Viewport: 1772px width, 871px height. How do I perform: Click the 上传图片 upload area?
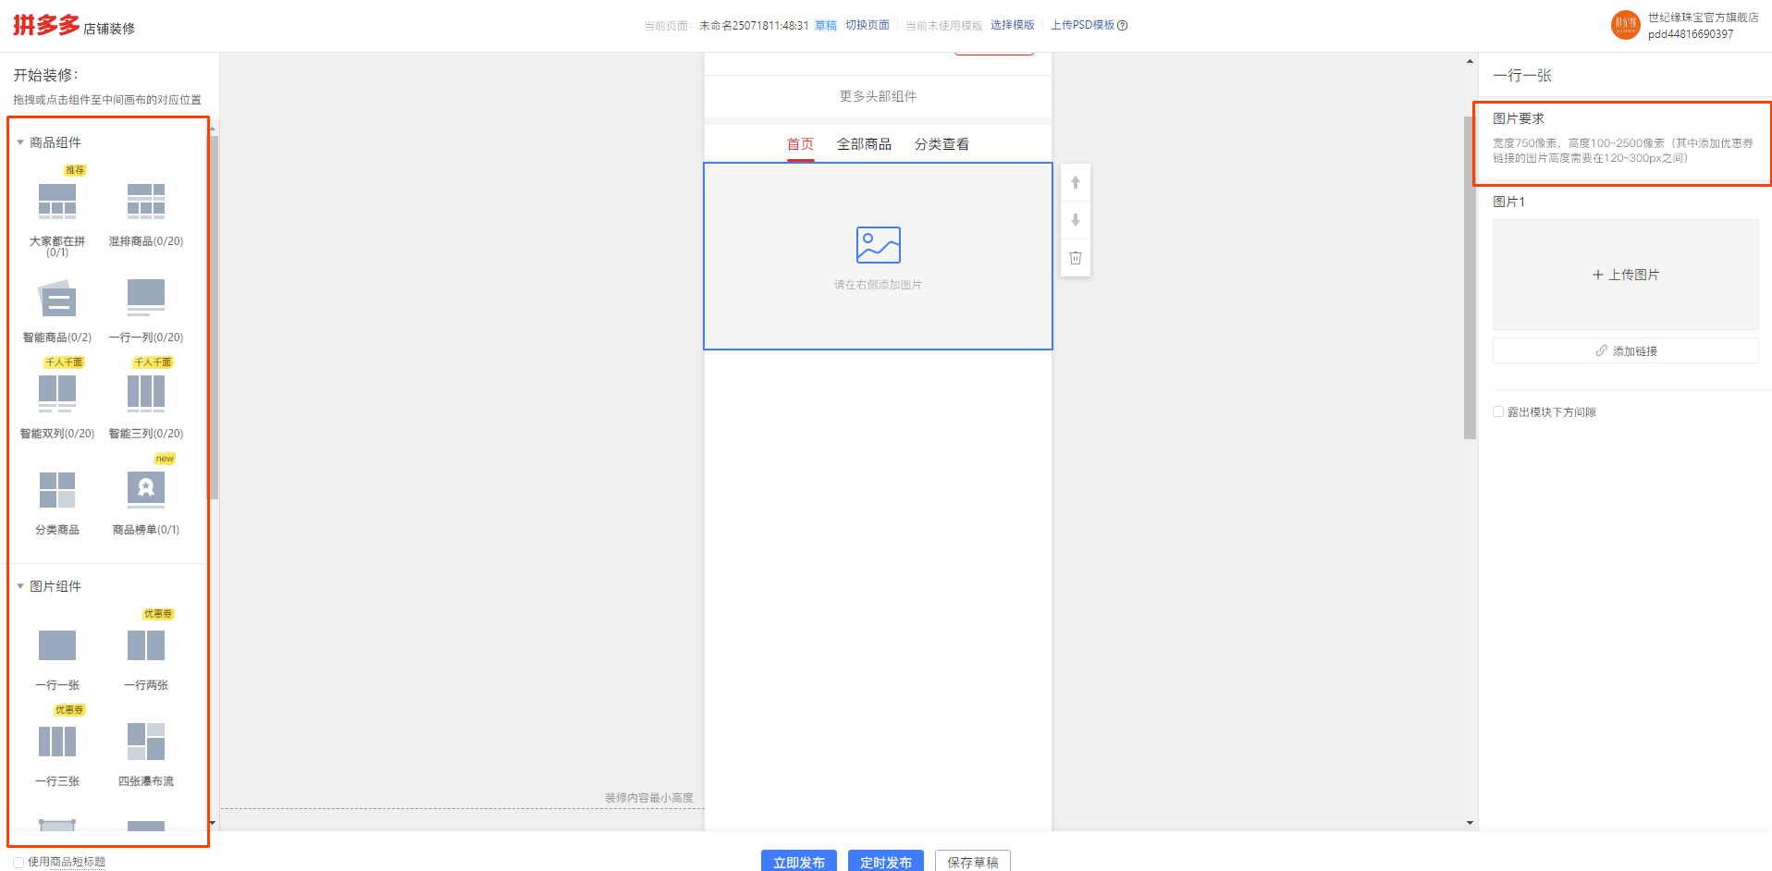tap(1625, 275)
